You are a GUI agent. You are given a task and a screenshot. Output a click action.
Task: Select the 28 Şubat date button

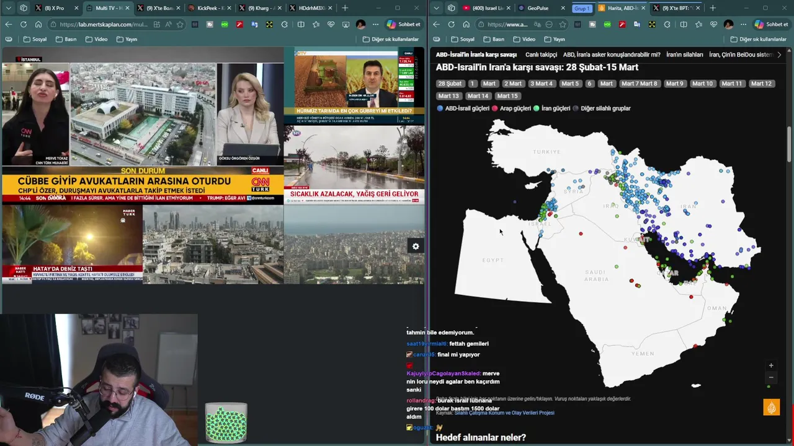pos(450,84)
